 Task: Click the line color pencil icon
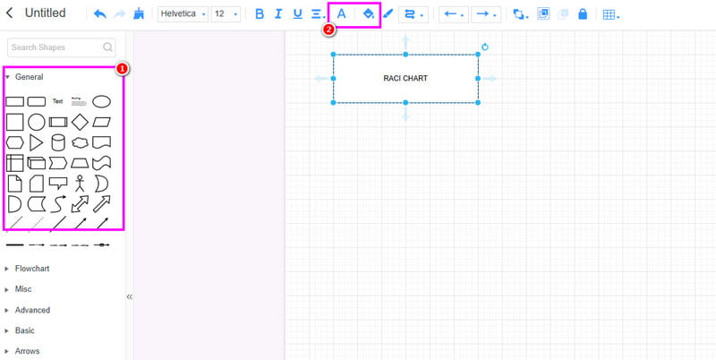pyautogui.click(x=388, y=14)
